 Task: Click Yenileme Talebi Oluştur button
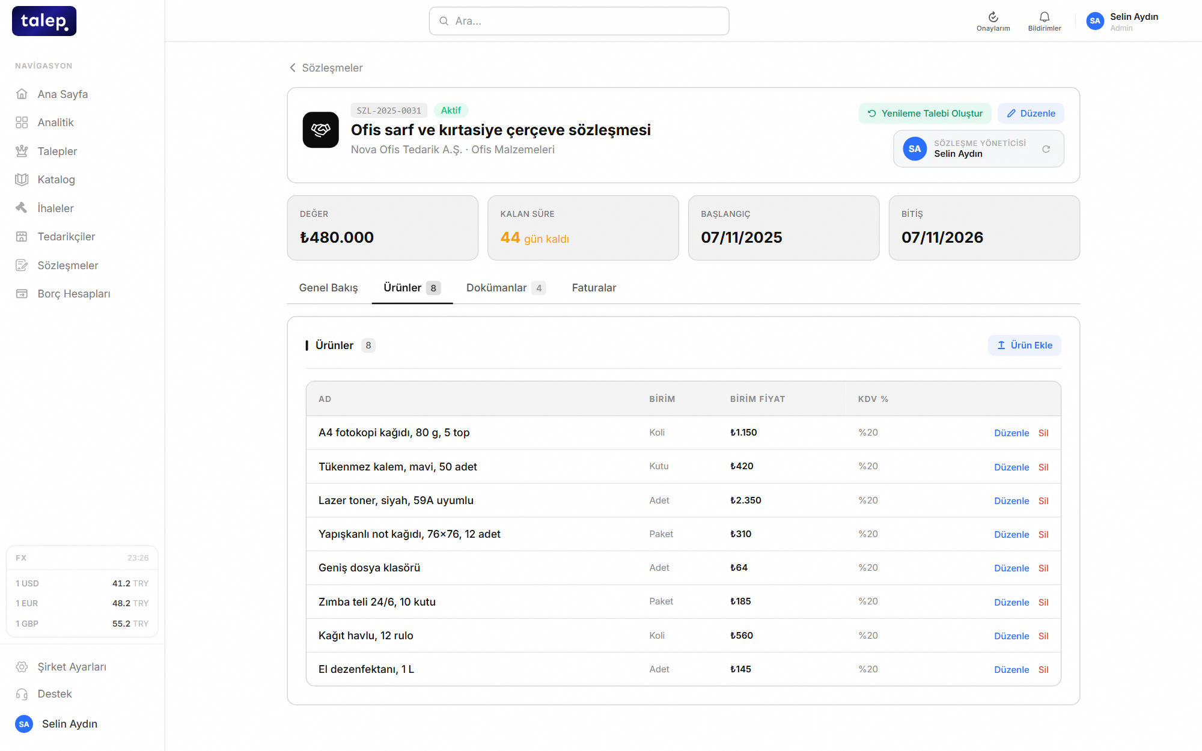(925, 114)
